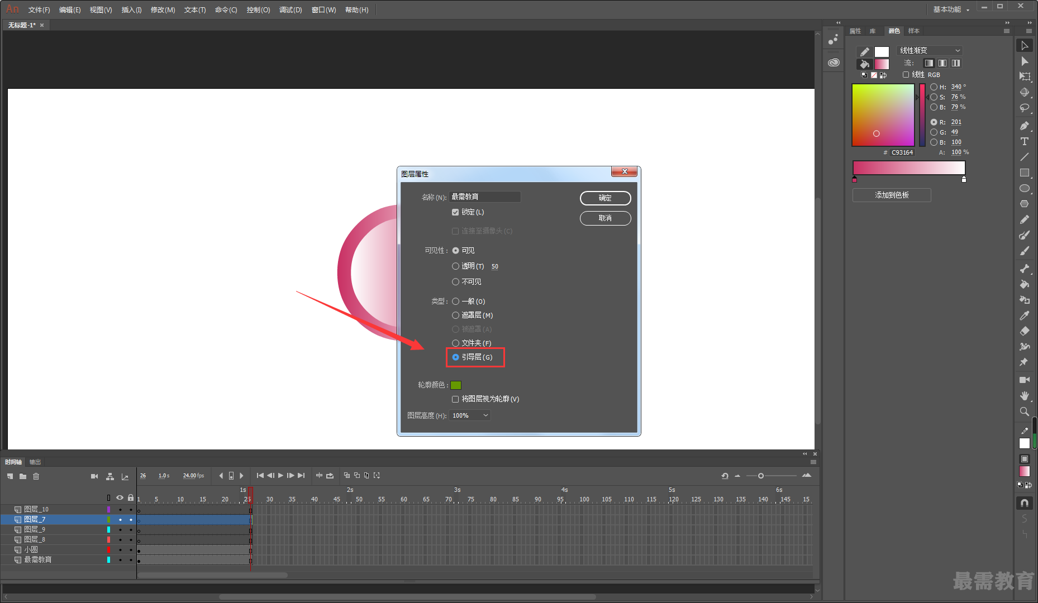The width and height of the screenshot is (1038, 603).
Task: Select the 3D Rotation tool
Action: (x=1024, y=92)
